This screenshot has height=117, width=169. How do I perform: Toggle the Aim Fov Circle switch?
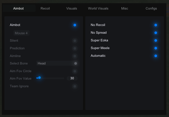click(75, 71)
